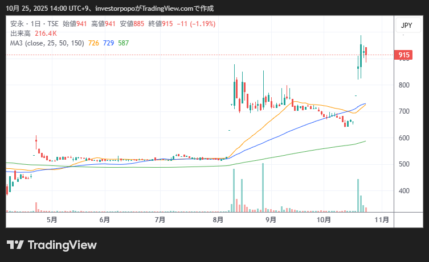Click the red 915 current price label
The height and width of the screenshot is (262, 429).
405,55
